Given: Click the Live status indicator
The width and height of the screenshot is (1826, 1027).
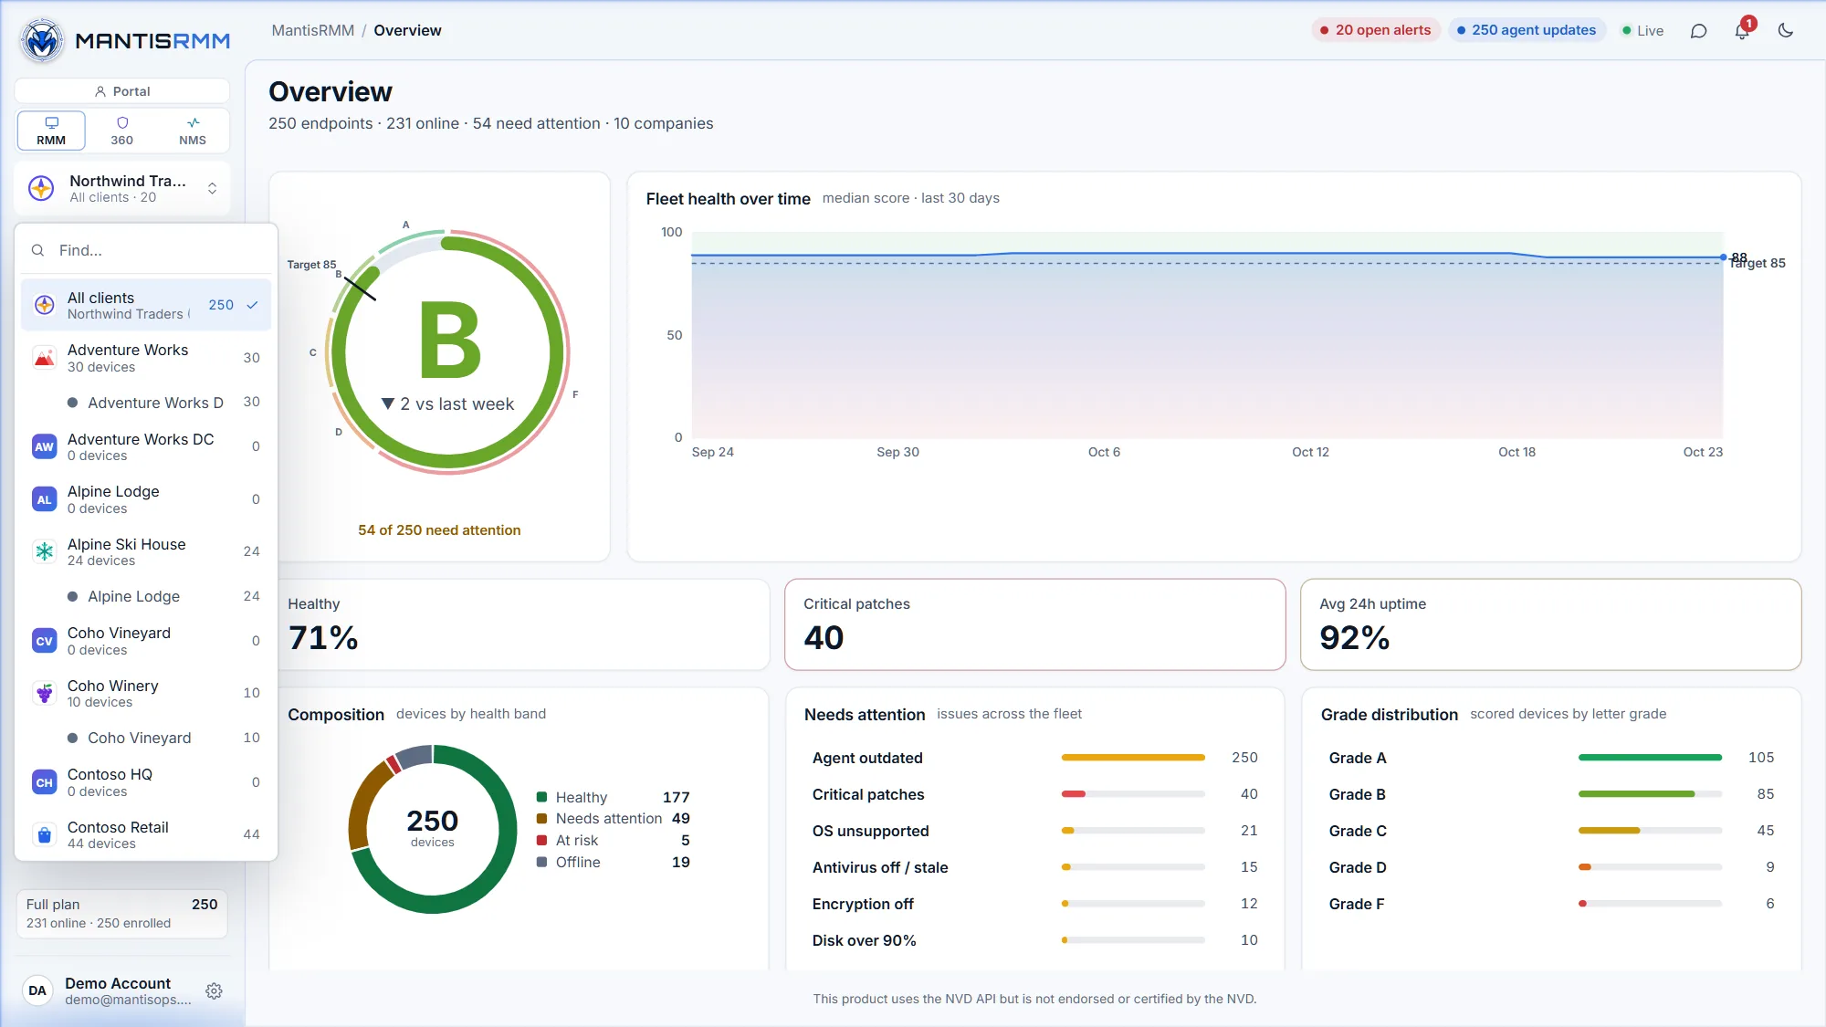Looking at the screenshot, I should tap(1642, 31).
